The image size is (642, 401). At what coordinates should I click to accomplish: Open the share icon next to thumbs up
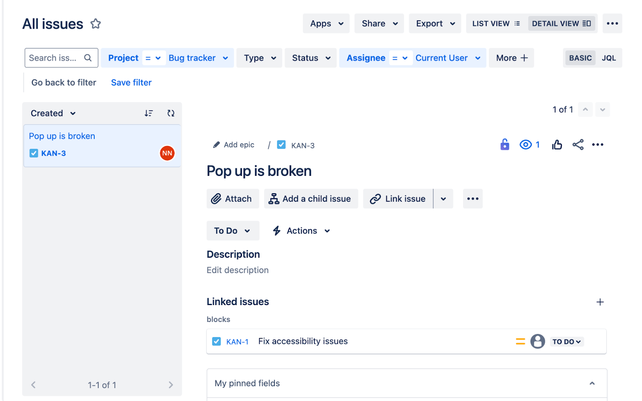(x=578, y=145)
